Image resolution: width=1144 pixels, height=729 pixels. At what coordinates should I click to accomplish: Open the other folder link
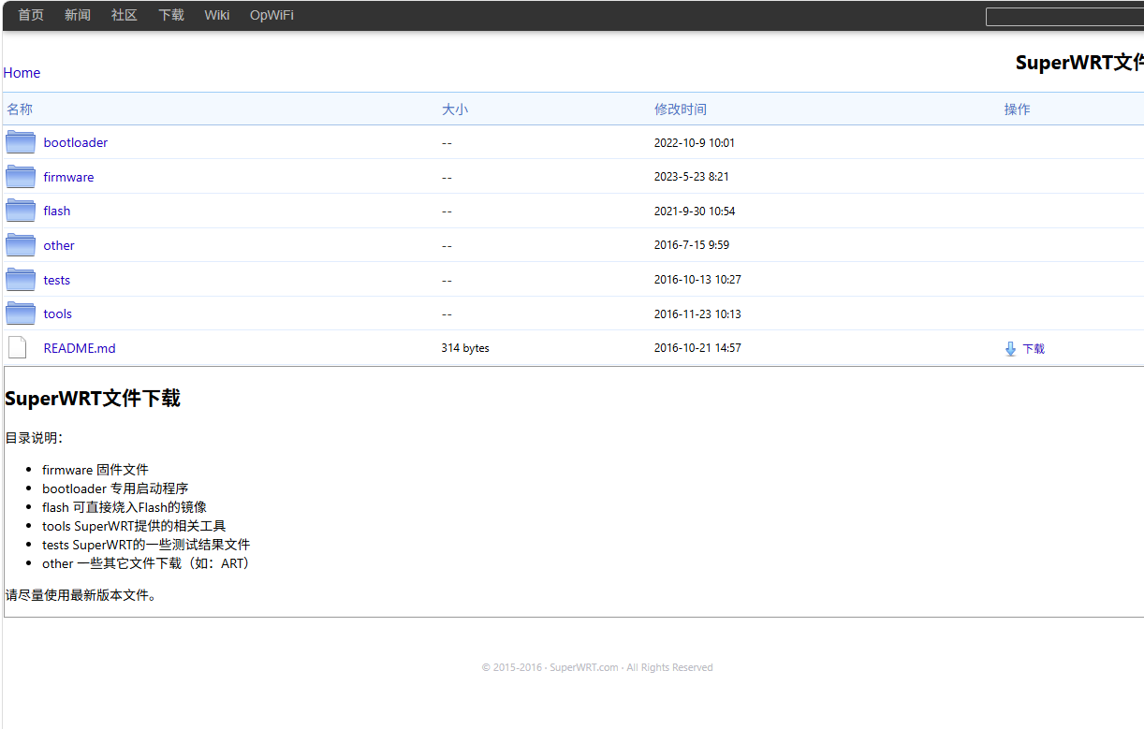[59, 245]
